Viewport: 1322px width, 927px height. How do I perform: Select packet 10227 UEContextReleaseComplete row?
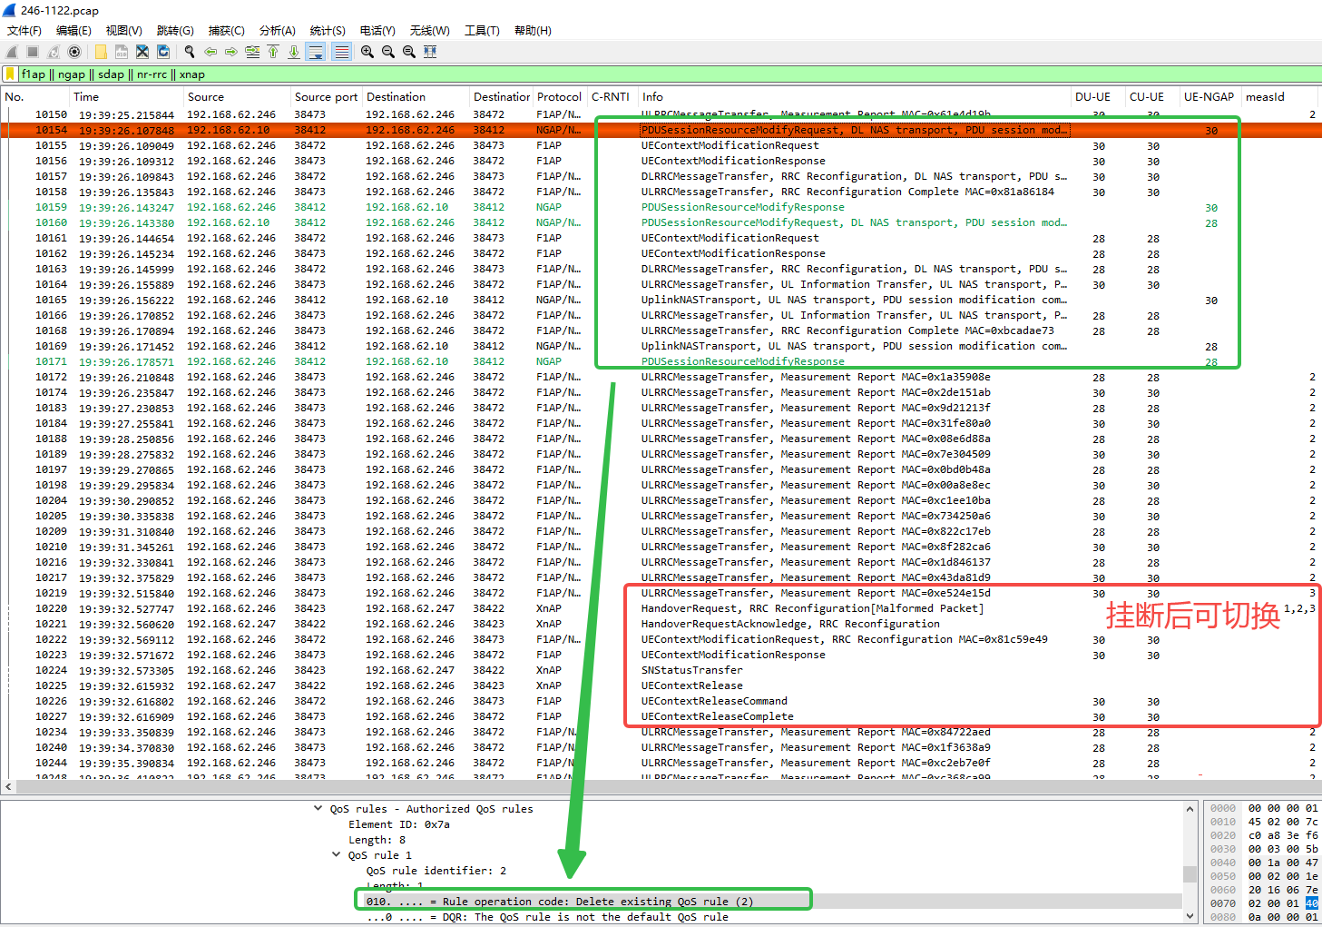point(661,716)
